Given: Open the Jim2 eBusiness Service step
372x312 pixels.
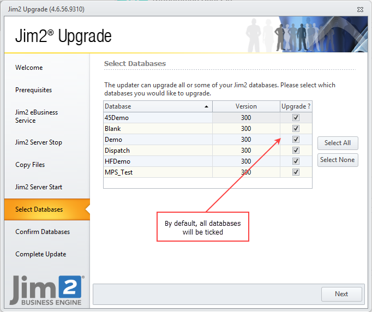Looking at the screenshot, I should coord(37,116).
